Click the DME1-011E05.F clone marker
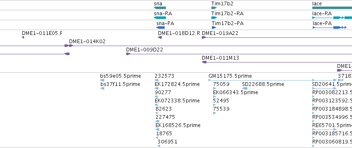The height and width of the screenshot is (148, 352). click(x=23, y=37)
